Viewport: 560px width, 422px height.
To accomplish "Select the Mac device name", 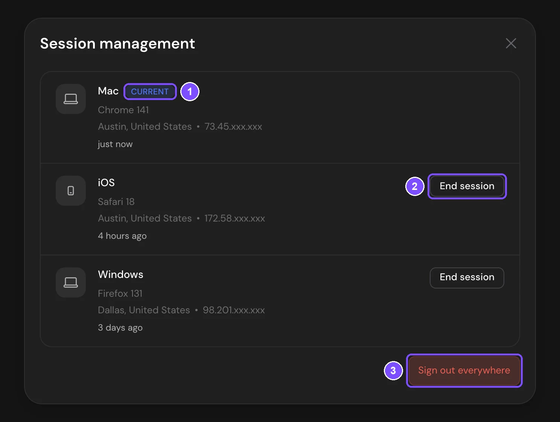I will tap(108, 91).
